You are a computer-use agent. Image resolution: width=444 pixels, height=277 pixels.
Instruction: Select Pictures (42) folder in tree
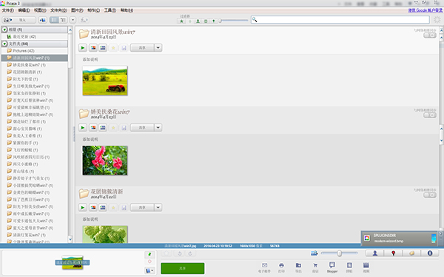click(24, 51)
